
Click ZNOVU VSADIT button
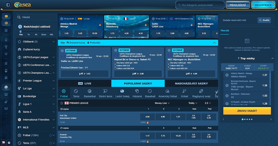click(247, 111)
